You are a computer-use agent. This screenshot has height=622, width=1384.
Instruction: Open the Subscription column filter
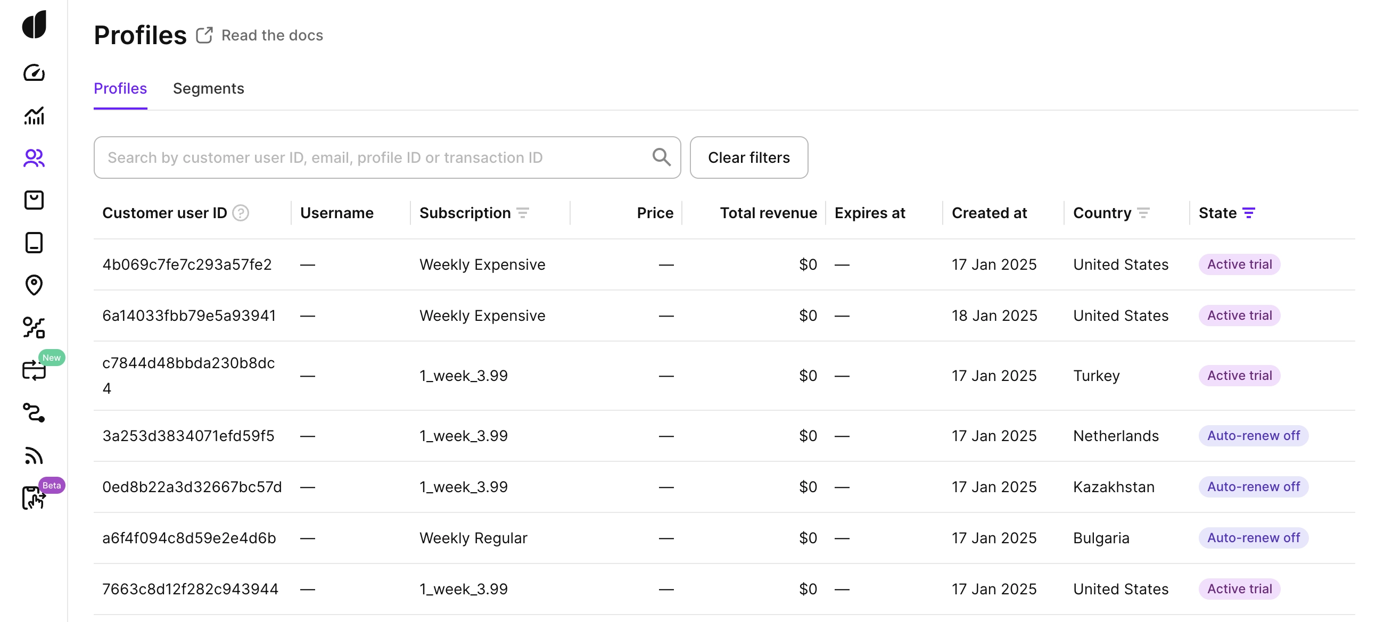523,213
